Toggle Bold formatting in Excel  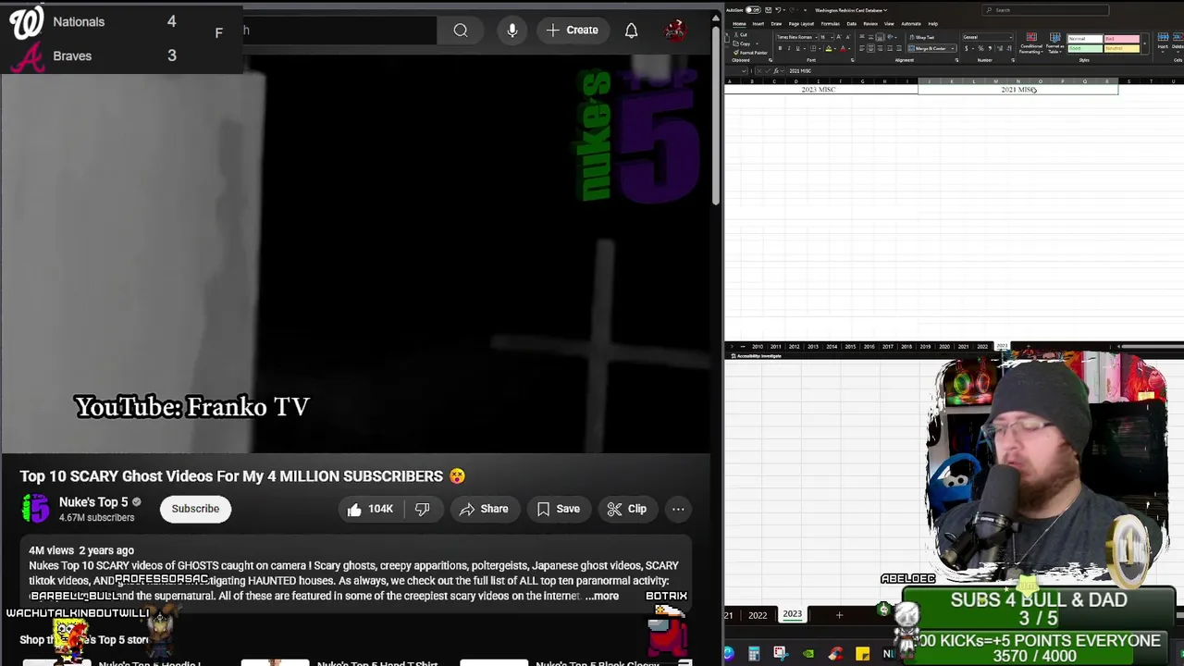(x=780, y=48)
